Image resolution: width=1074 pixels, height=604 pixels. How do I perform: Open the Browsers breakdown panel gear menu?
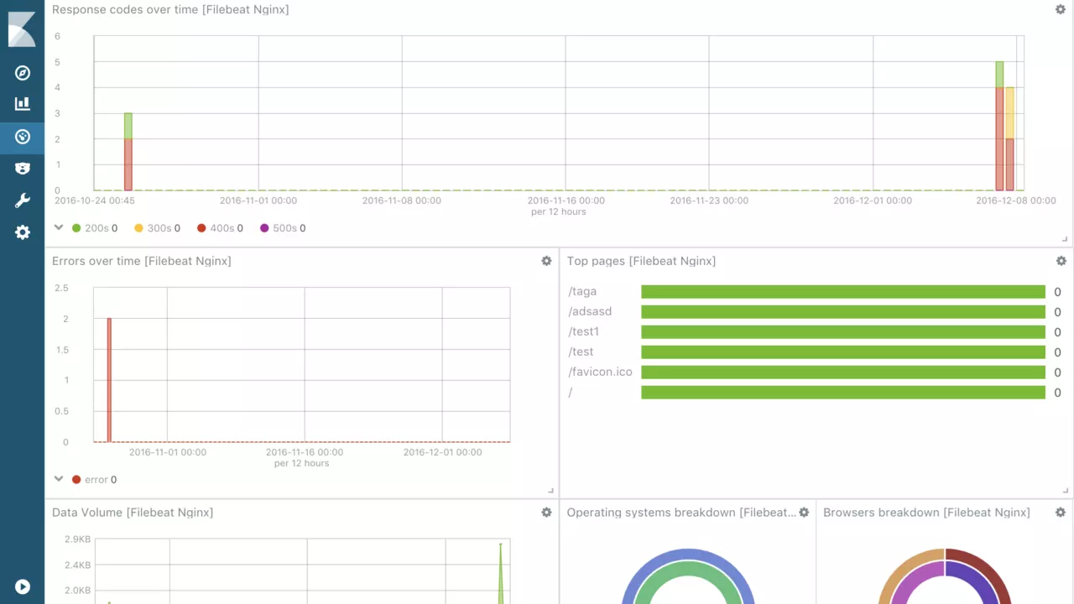(1060, 513)
